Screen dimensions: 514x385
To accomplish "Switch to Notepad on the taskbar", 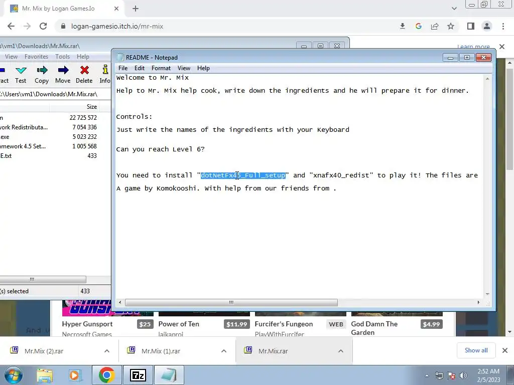I will [x=169, y=375].
